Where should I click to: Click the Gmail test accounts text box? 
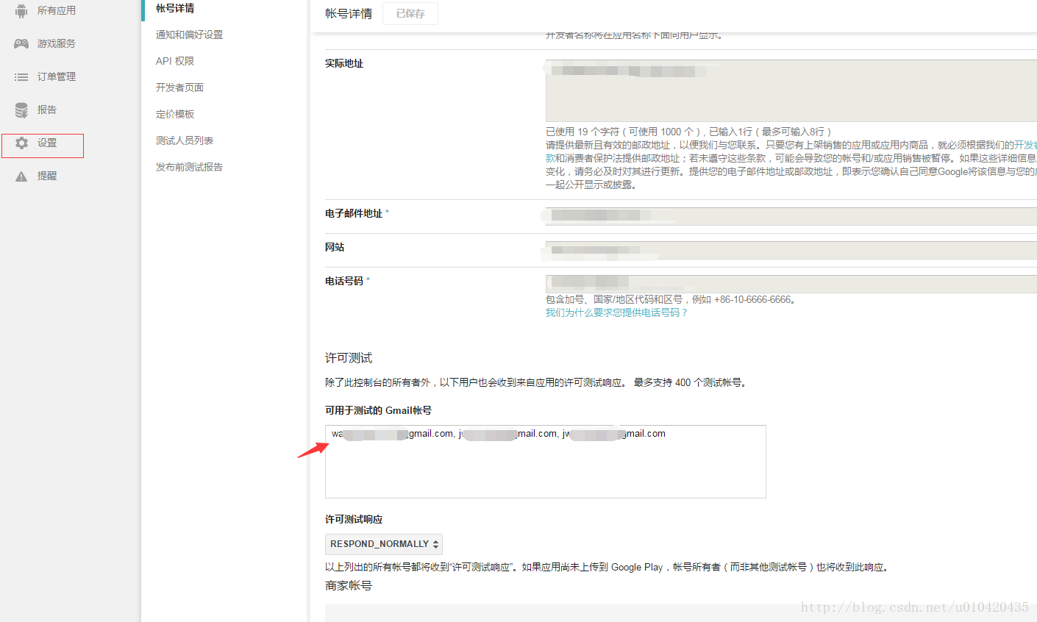pyautogui.click(x=545, y=462)
